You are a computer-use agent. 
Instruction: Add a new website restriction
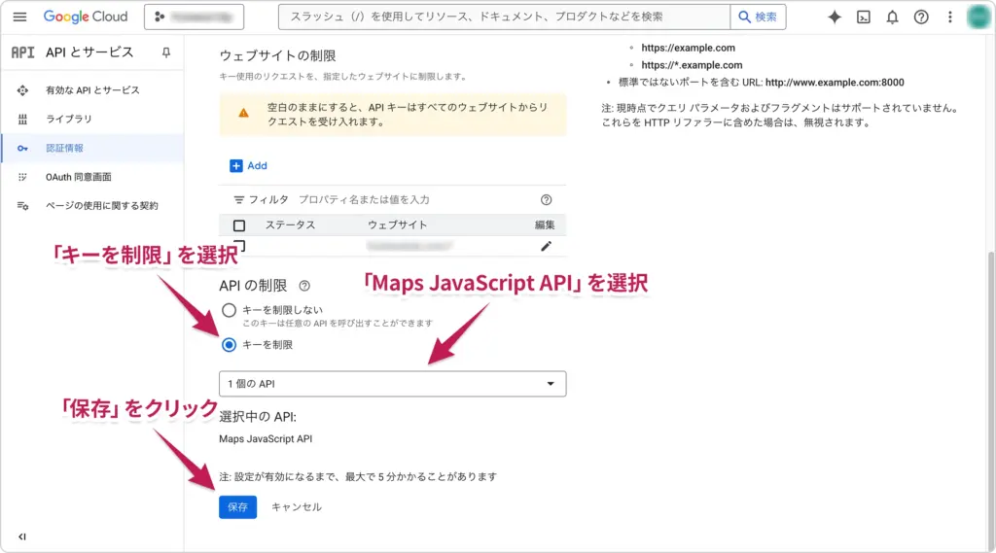click(248, 166)
